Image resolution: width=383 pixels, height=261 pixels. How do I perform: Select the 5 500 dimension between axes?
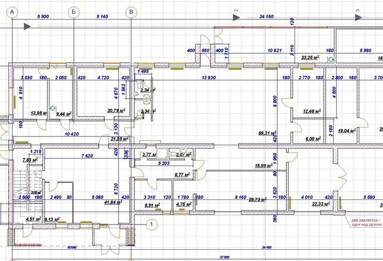pyautogui.click(x=43, y=17)
